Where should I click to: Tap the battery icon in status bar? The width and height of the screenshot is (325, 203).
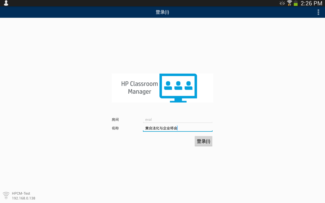click(x=296, y=3)
